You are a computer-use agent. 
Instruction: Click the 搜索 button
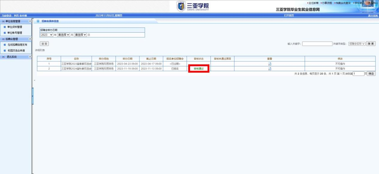coord(371,44)
